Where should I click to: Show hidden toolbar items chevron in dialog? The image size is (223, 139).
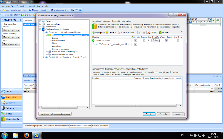point(182,31)
